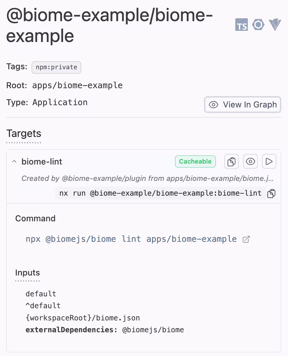Screen dimensions: 288x356
Task: Collapse the biome-lint target chevron
Action: pos(14,162)
